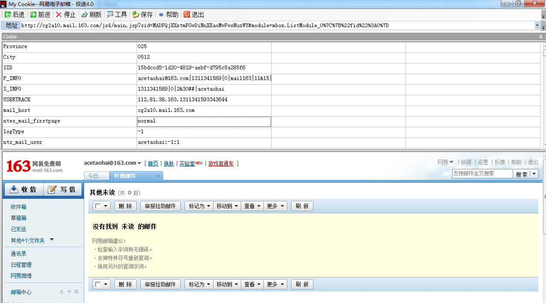Click the 换肤 link
The width and height of the screenshot is (546, 303).
169,163
